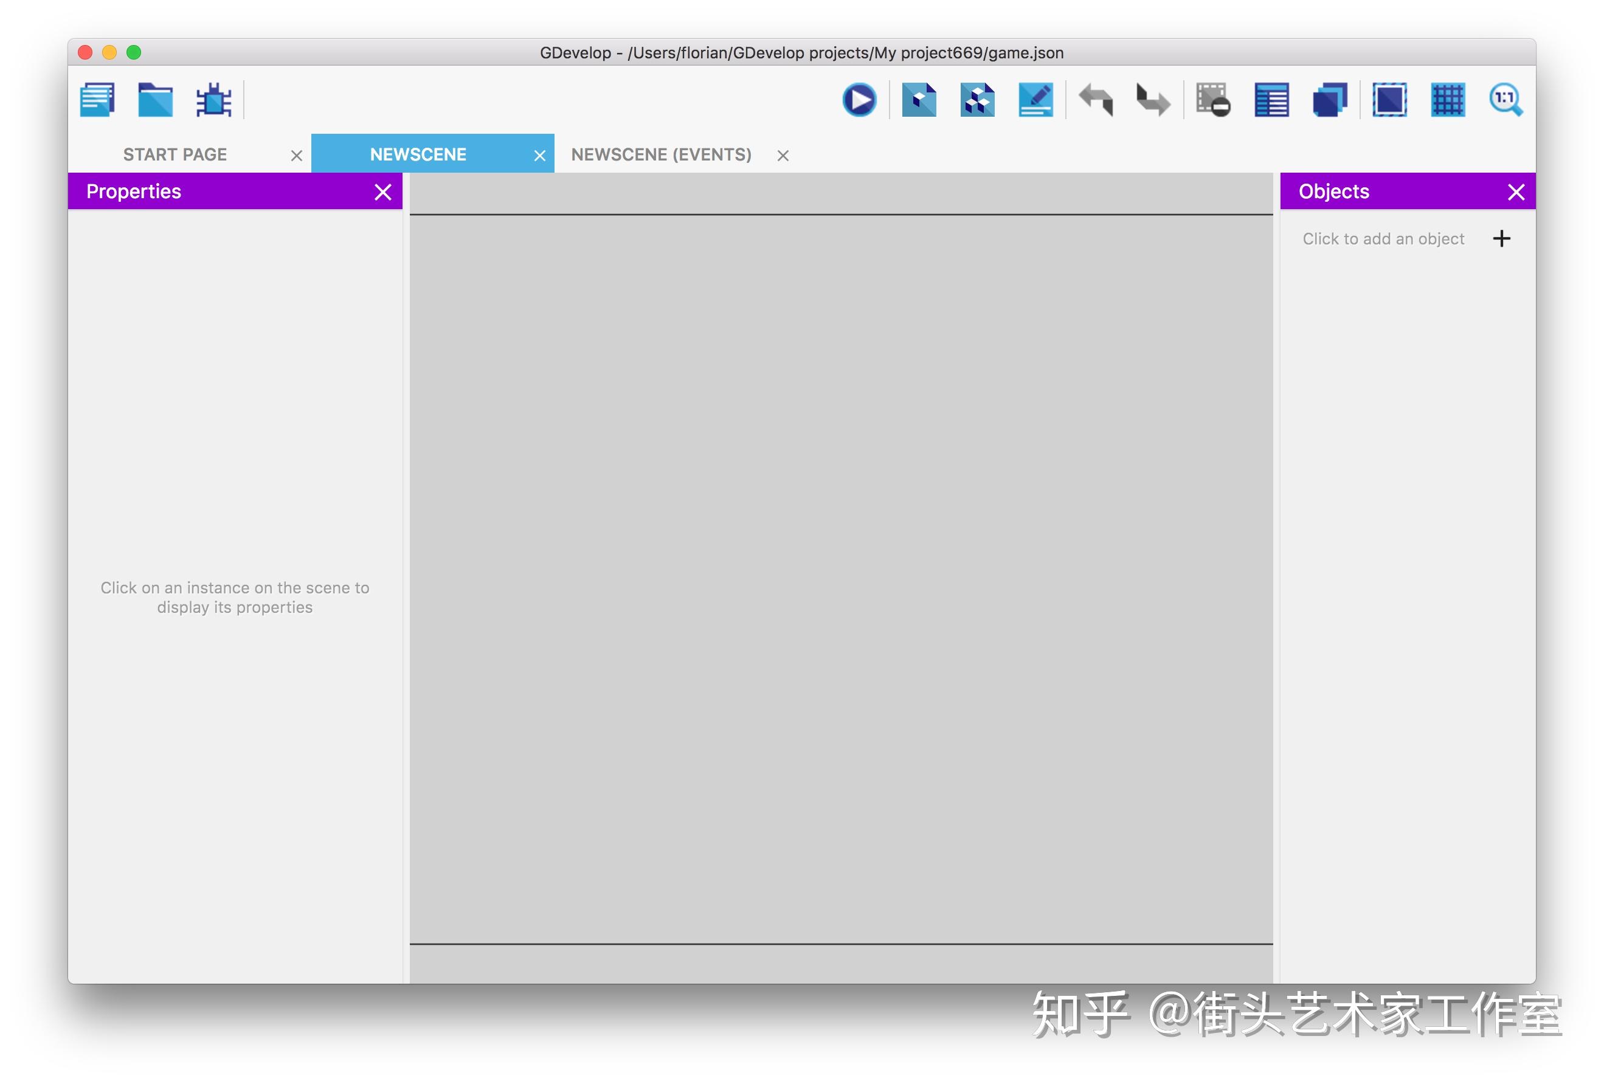Click the redo arrow icon
Viewport: 1604px width, 1081px height.
point(1152,100)
